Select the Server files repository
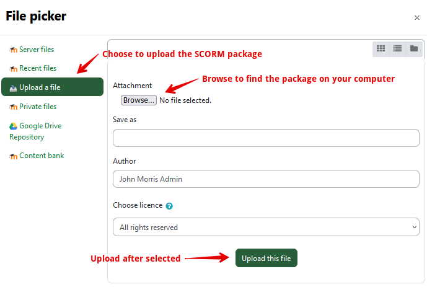The height and width of the screenshot is (292, 427). [37, 49]
